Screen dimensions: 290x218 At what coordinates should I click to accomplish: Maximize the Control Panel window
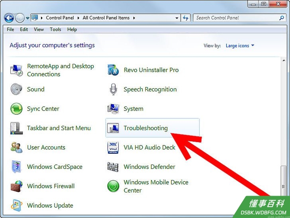[x=264, y=4]
